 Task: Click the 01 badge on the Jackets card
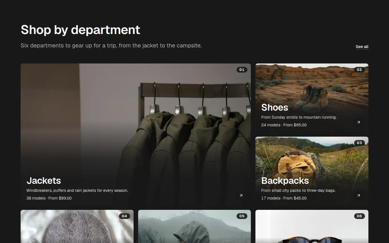click(242, 70)
